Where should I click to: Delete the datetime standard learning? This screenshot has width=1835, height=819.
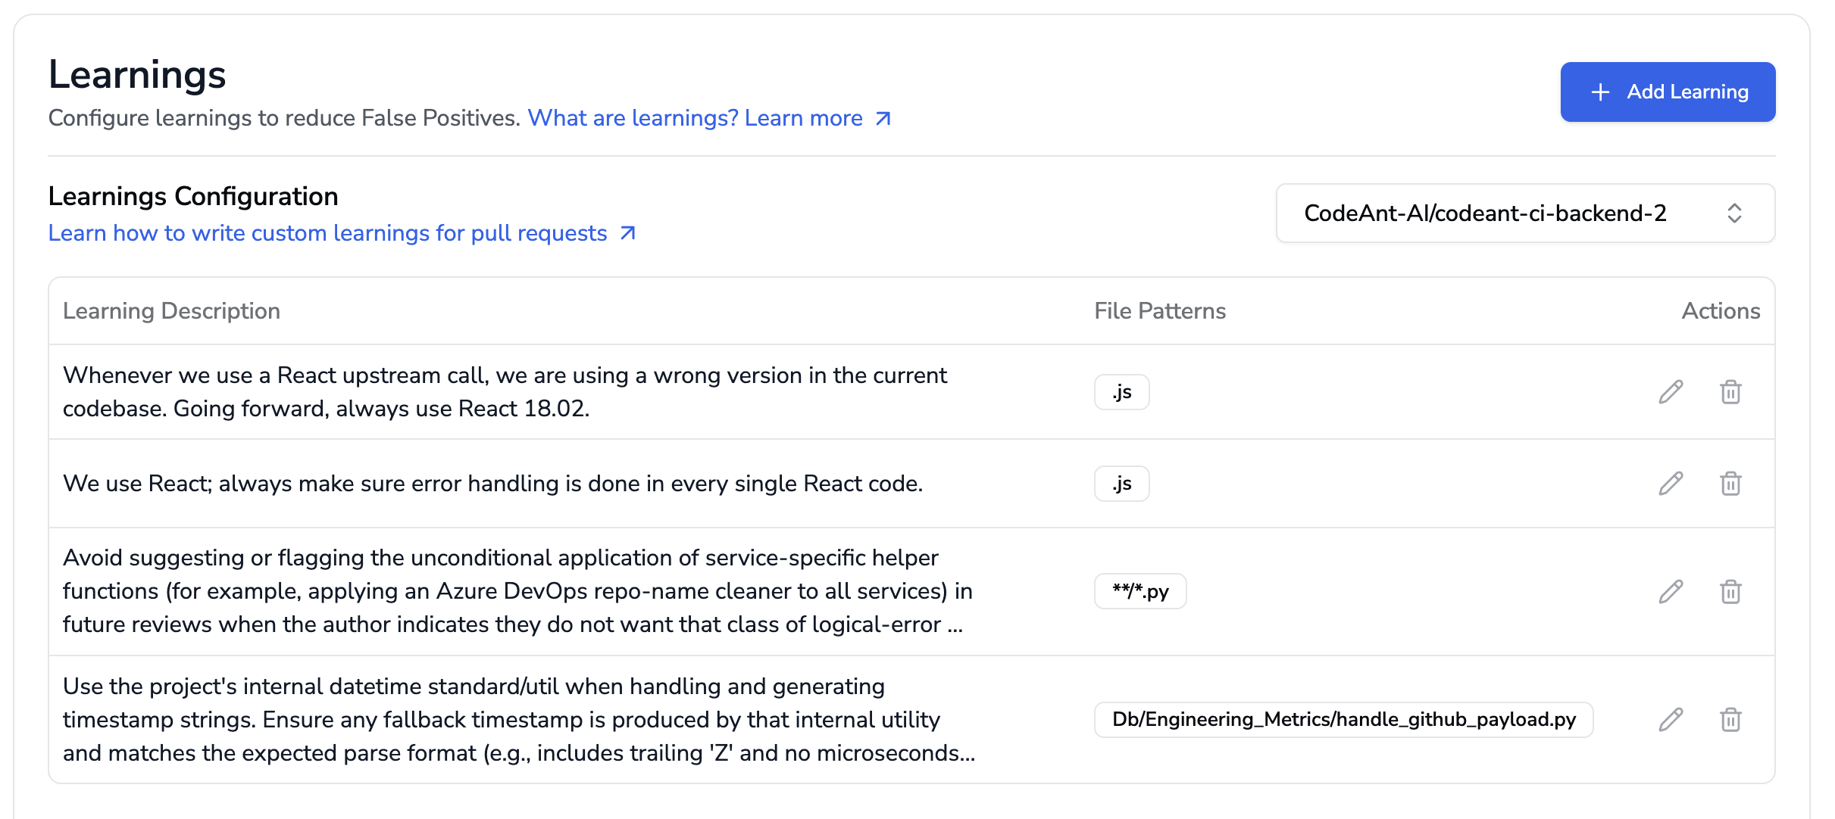(x=1730, y=719)
